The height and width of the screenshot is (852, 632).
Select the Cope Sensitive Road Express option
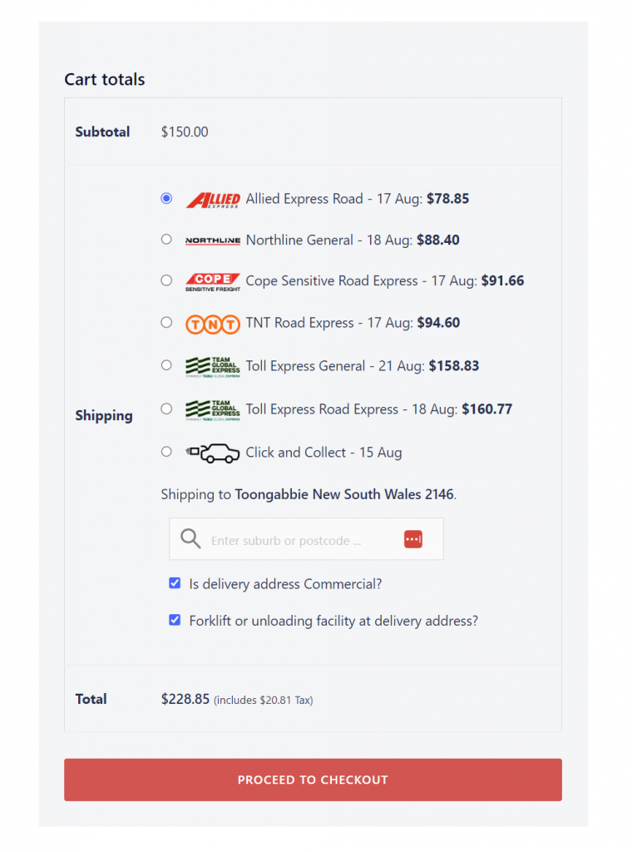click(x=165, y=280)
